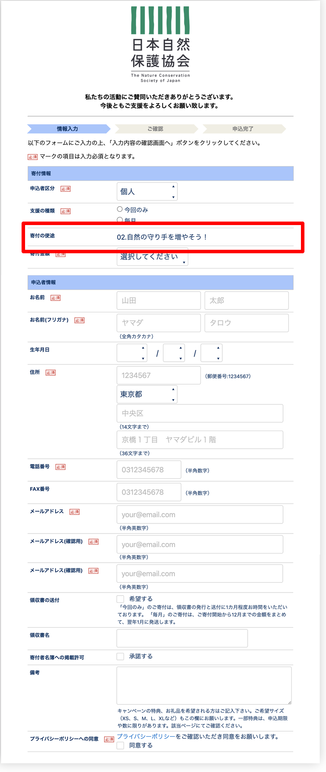Image resolution: width=326 pixels, height=772 pixels.
Task: Click the 中央区 city address field
Action: tap(200, 414)
